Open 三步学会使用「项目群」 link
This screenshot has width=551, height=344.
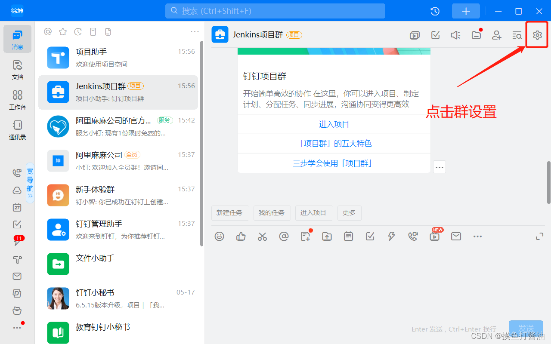point(334,163)
